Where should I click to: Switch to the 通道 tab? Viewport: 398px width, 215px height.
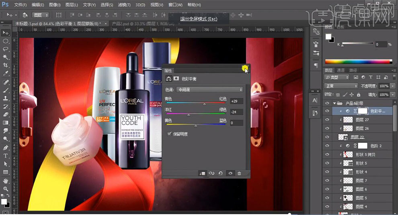click(x=341, y=70)
